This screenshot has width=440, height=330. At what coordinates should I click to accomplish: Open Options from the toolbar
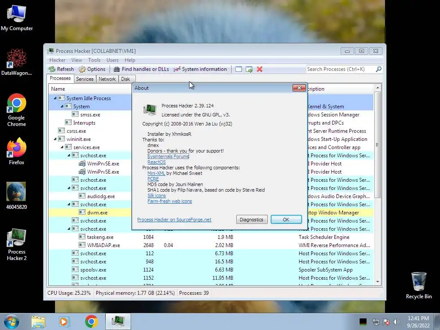coord(92,69)
